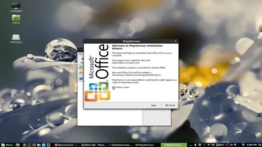Click the PlayOnLinux wizard title bar
This screenshot has height=147, width=262.
pos(131,41)
